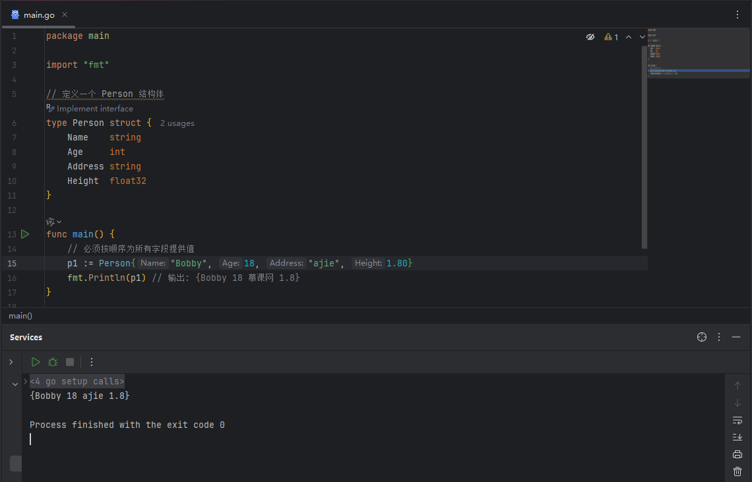Click 'Process finished with the exit code 0' text
Viewport: 752px width, 482px height.
coord(127,425)
